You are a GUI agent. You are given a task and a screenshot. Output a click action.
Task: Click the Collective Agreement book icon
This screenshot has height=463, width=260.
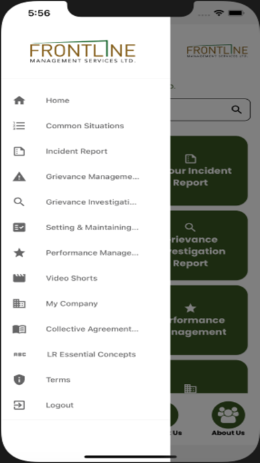coord(19,329)
